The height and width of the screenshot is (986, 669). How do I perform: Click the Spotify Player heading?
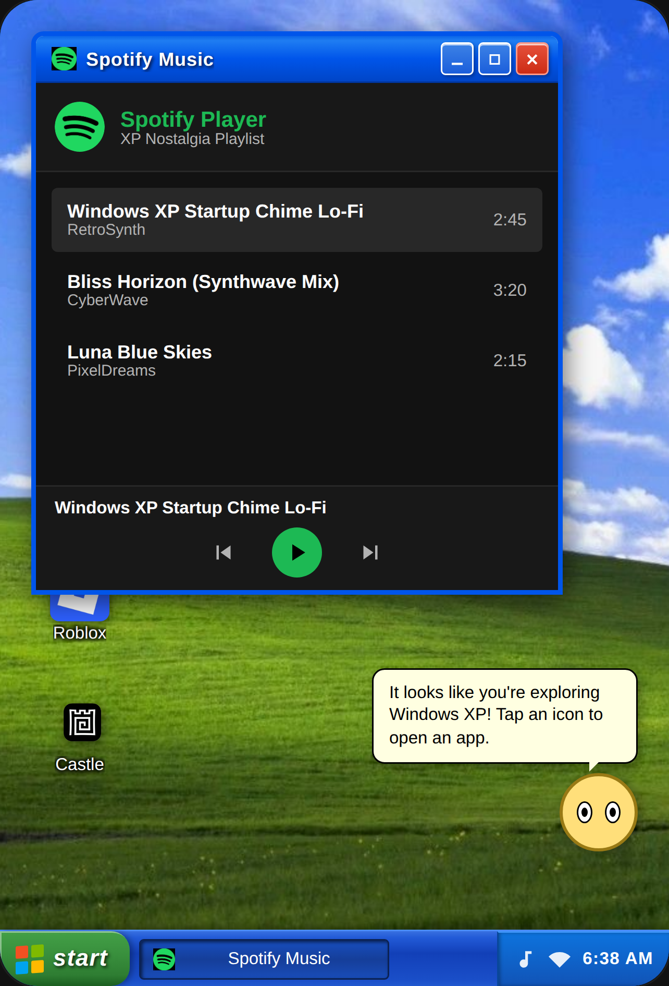pos(193,119)
